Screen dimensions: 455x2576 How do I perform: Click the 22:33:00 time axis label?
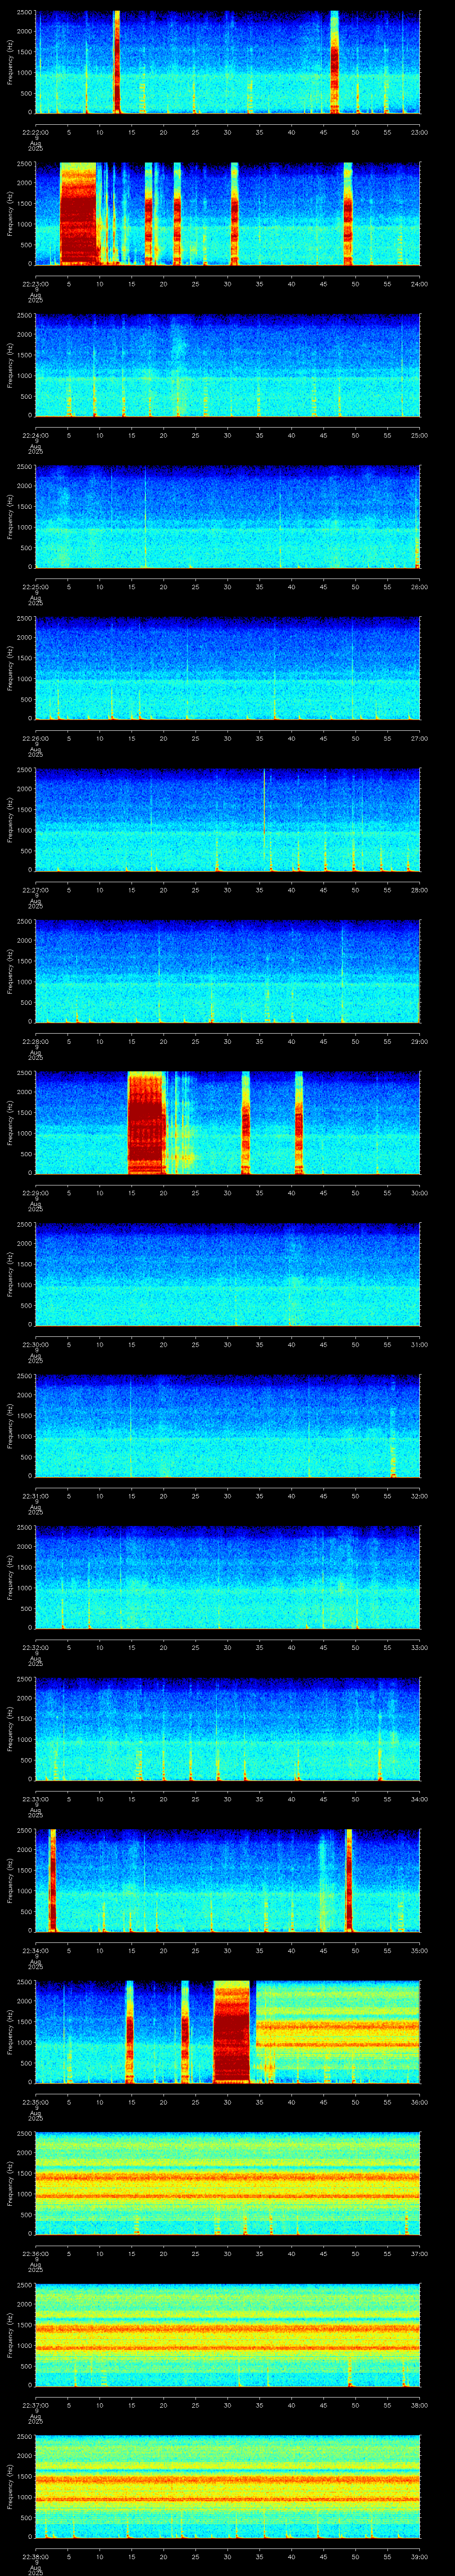point(35,1799)
